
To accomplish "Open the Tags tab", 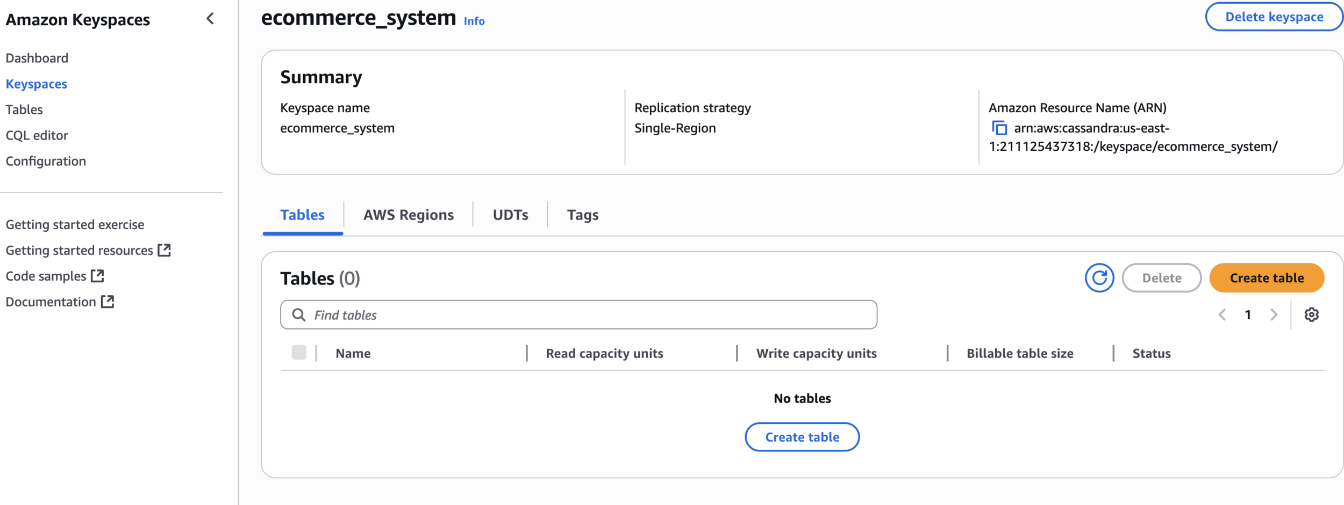I will point(582,215).
